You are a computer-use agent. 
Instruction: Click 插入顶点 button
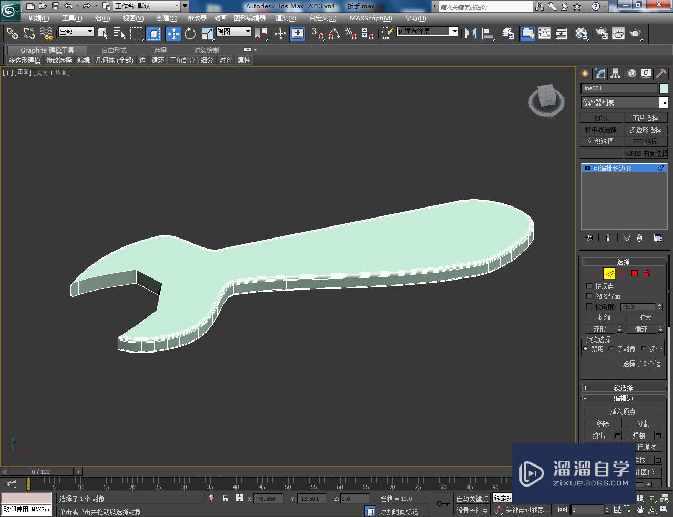coord(623,411)
